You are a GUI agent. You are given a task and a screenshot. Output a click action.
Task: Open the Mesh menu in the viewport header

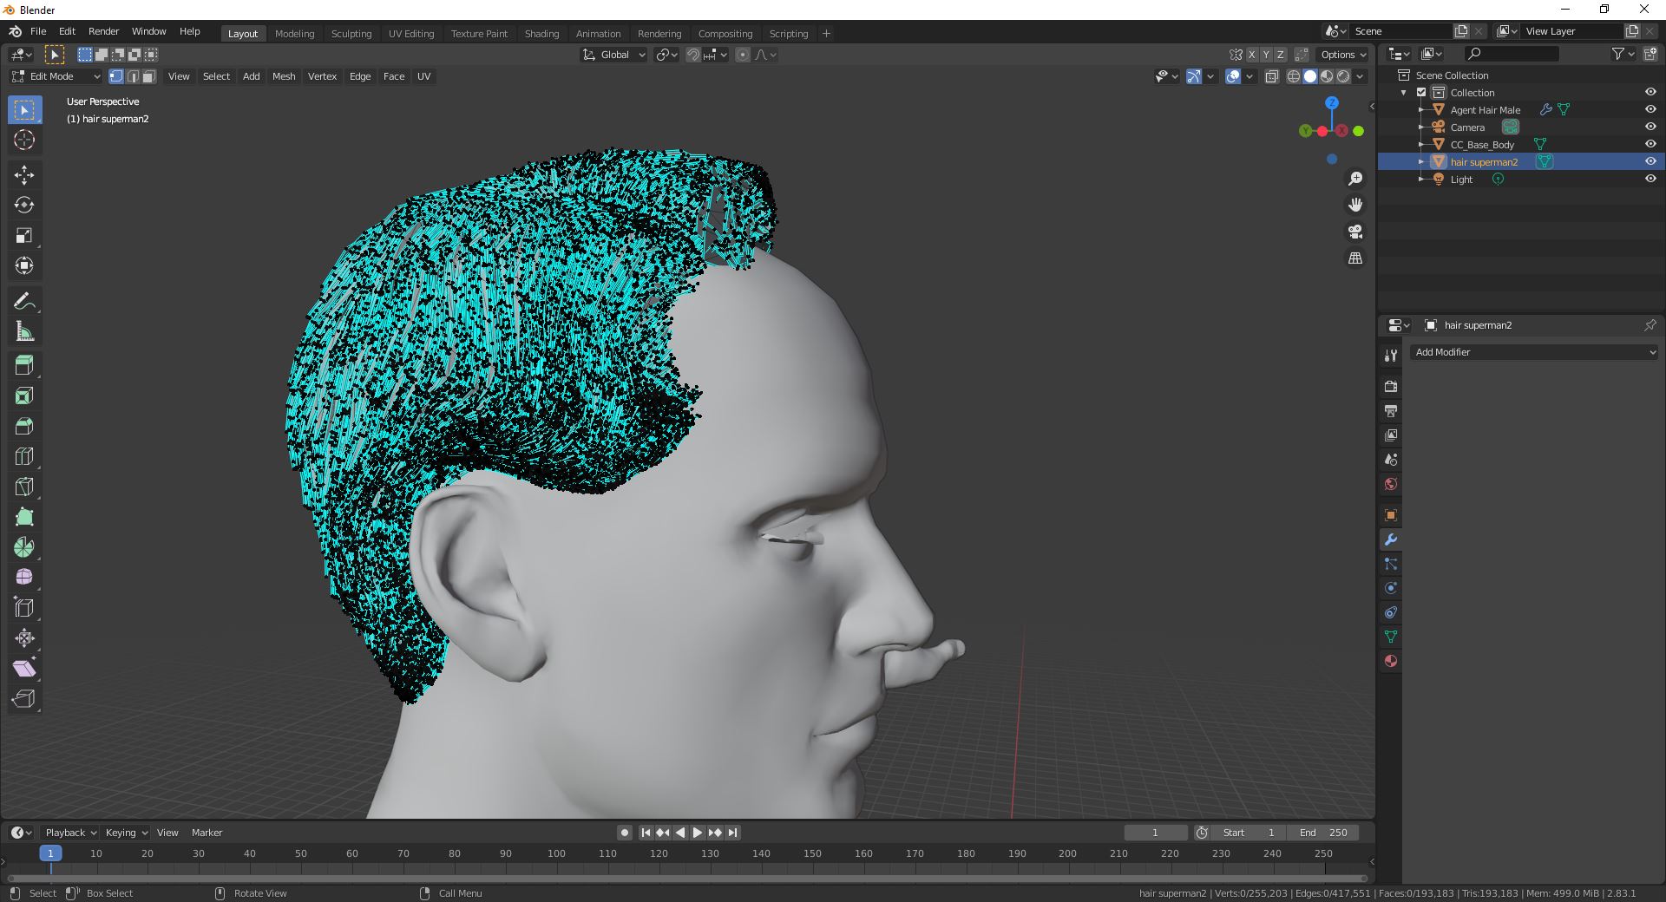coord(284,76)
